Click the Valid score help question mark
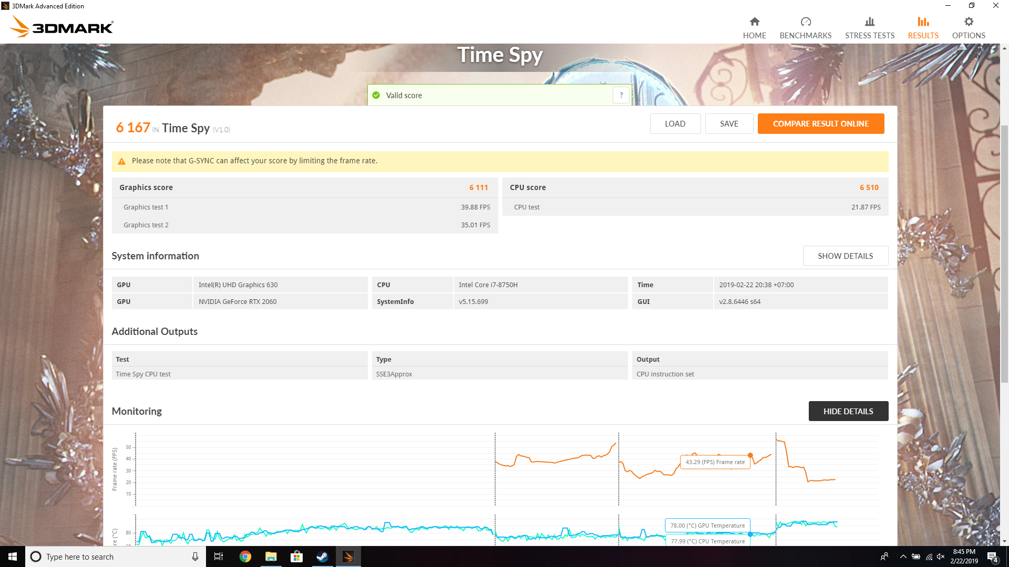1009x567 pixels. [x=621, y=95]
